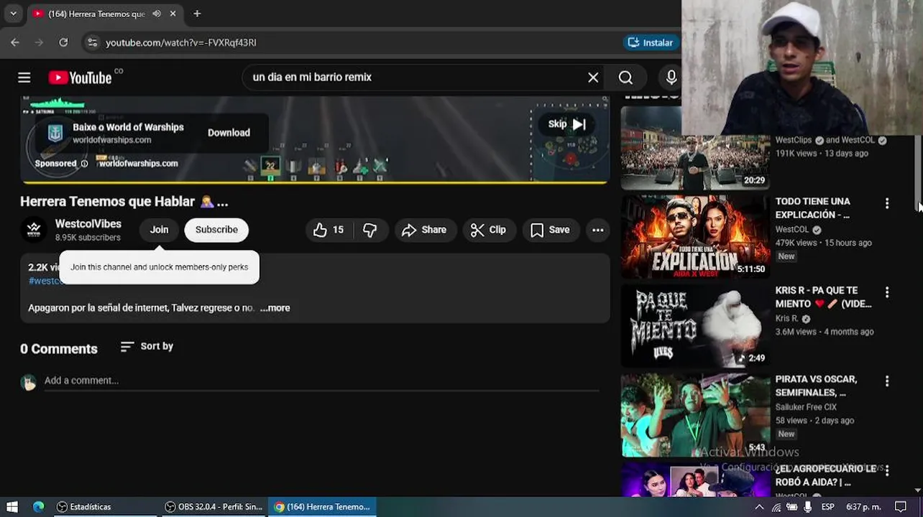923x517 pixels.
Task: Reload the current page
Action: click(63, 42)
